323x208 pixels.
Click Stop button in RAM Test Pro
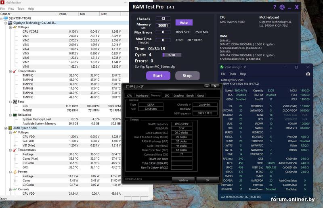tap(187, 76)
